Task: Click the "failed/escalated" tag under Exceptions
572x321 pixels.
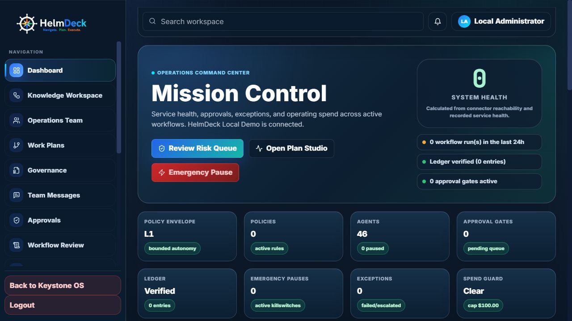Action: tap(381, 305)
